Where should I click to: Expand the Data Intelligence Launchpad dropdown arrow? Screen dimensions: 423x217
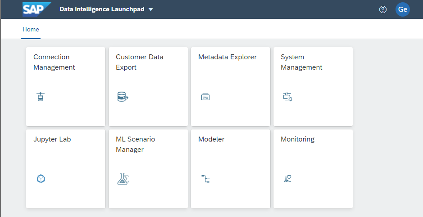click(151, 9)
